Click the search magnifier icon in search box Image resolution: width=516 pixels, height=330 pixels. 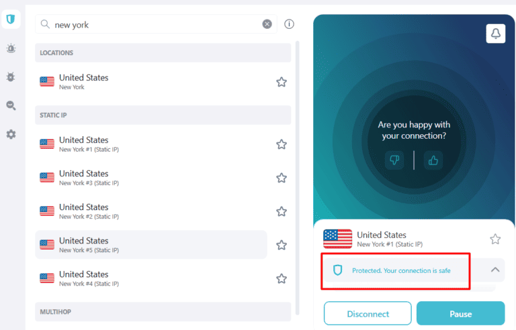click(45, 24)
